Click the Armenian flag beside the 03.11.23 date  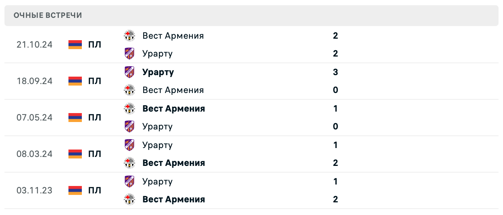pos(75,190)
